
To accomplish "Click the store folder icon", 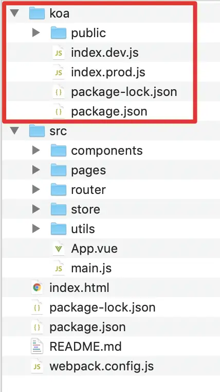I will (x=59, y=209).
